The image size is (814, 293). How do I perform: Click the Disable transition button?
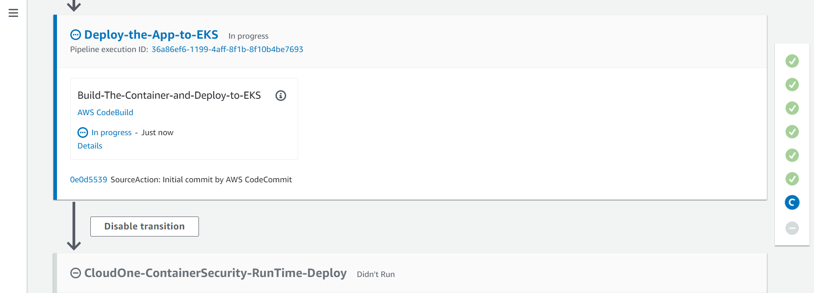point(145,226)
